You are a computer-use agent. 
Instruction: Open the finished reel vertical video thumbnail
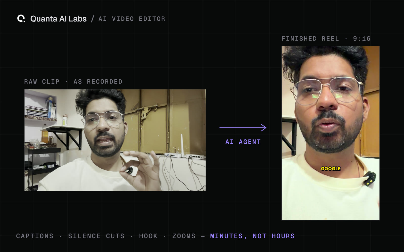coord(331,133)
